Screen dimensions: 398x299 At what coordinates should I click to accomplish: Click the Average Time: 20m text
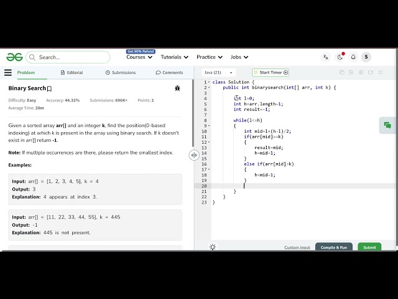pyautogui.click(x=26, y=108)
